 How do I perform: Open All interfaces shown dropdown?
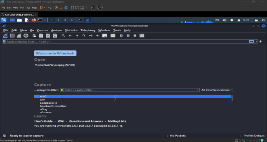pyautogui.click(x=217, y=90)
